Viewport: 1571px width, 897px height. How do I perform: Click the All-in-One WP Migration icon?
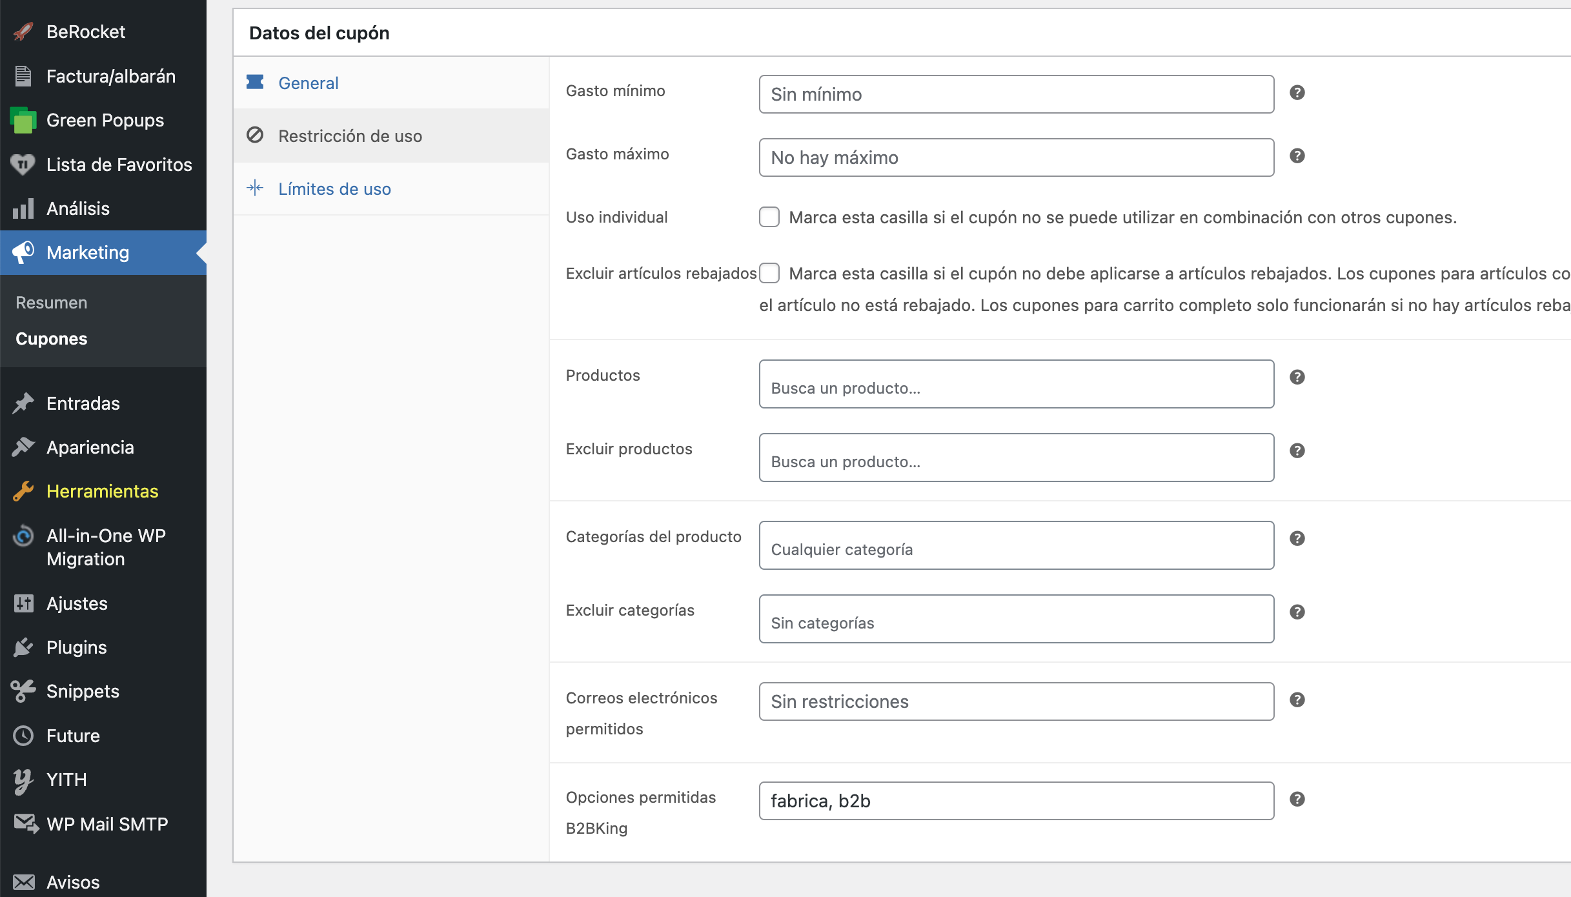pyautogui.click(x=23, y=536)
